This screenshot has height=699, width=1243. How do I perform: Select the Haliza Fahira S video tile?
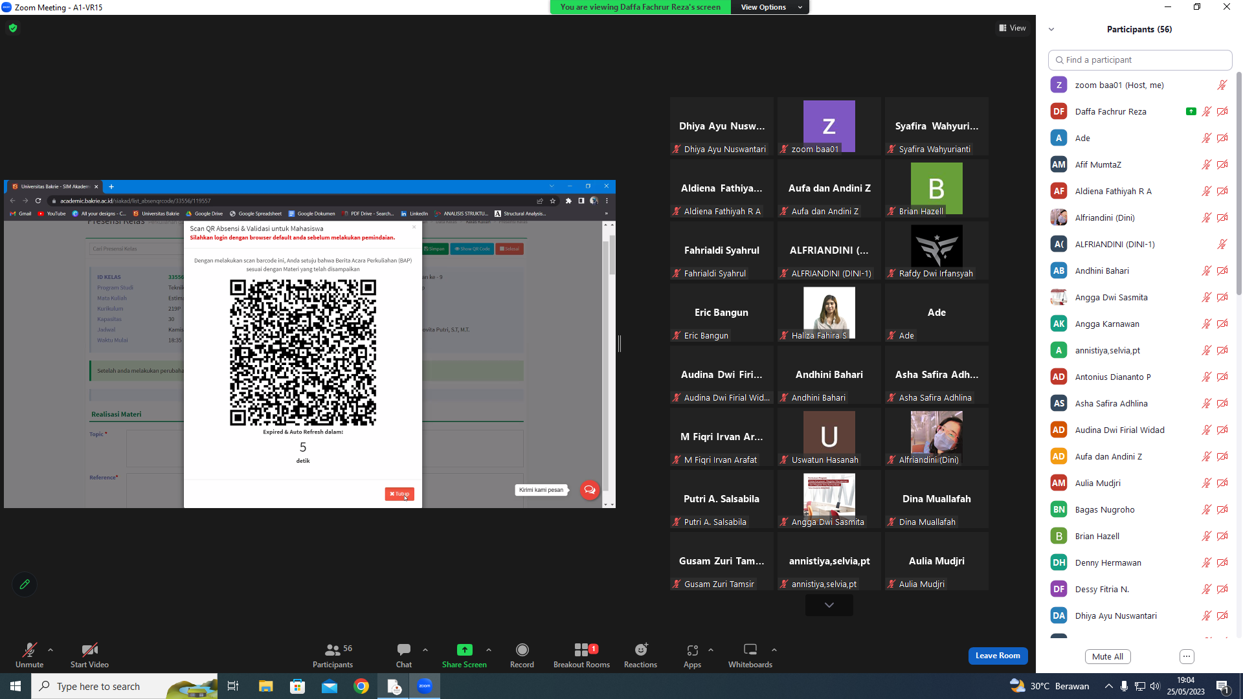pyautogui.click(x=829, y=313)
